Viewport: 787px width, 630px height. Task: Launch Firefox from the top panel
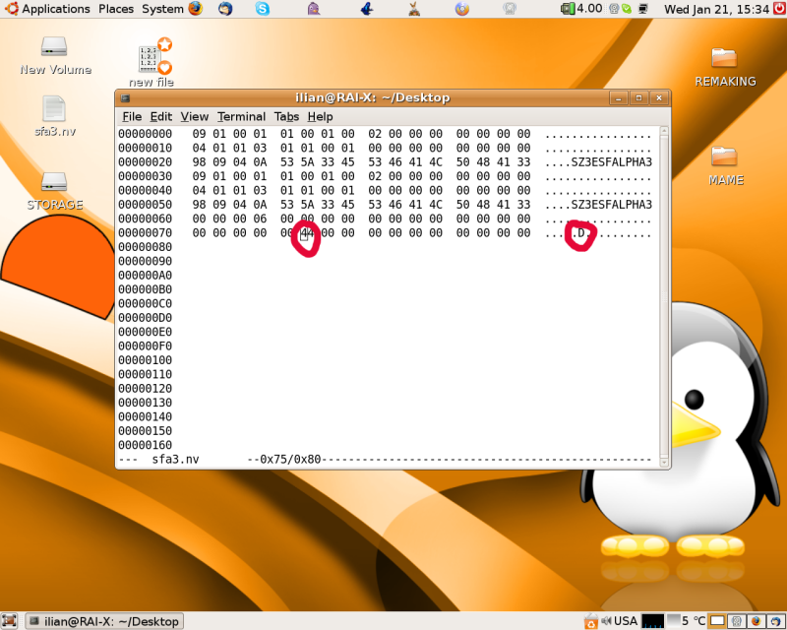(195, 9)
